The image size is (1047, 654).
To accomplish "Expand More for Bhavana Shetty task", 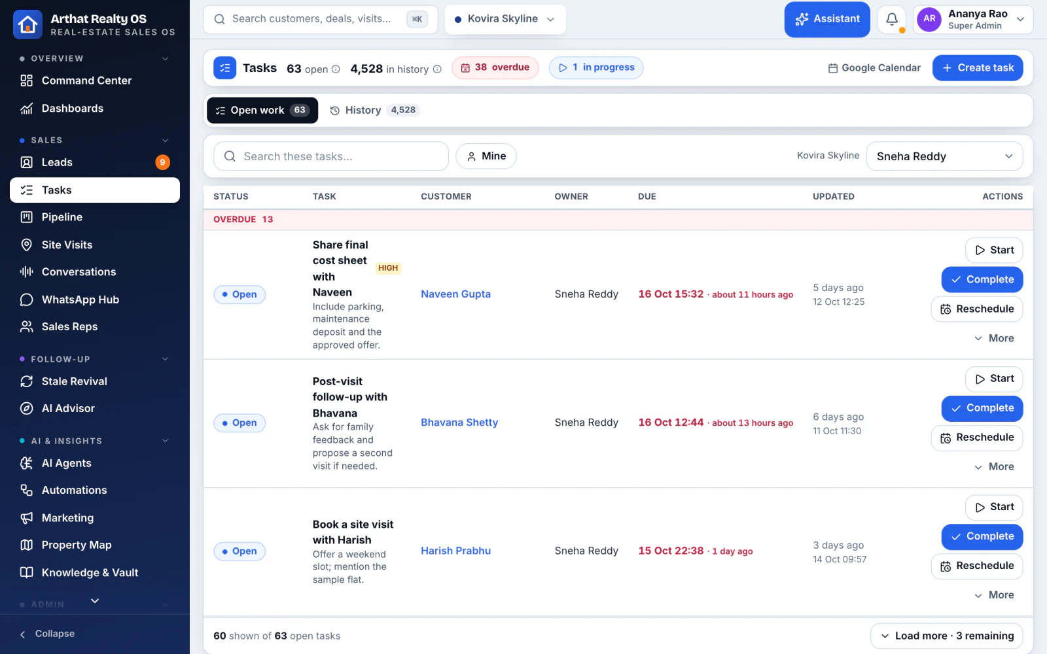I will (994, 467).
